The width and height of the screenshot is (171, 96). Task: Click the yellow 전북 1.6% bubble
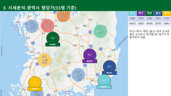(44, 60)
